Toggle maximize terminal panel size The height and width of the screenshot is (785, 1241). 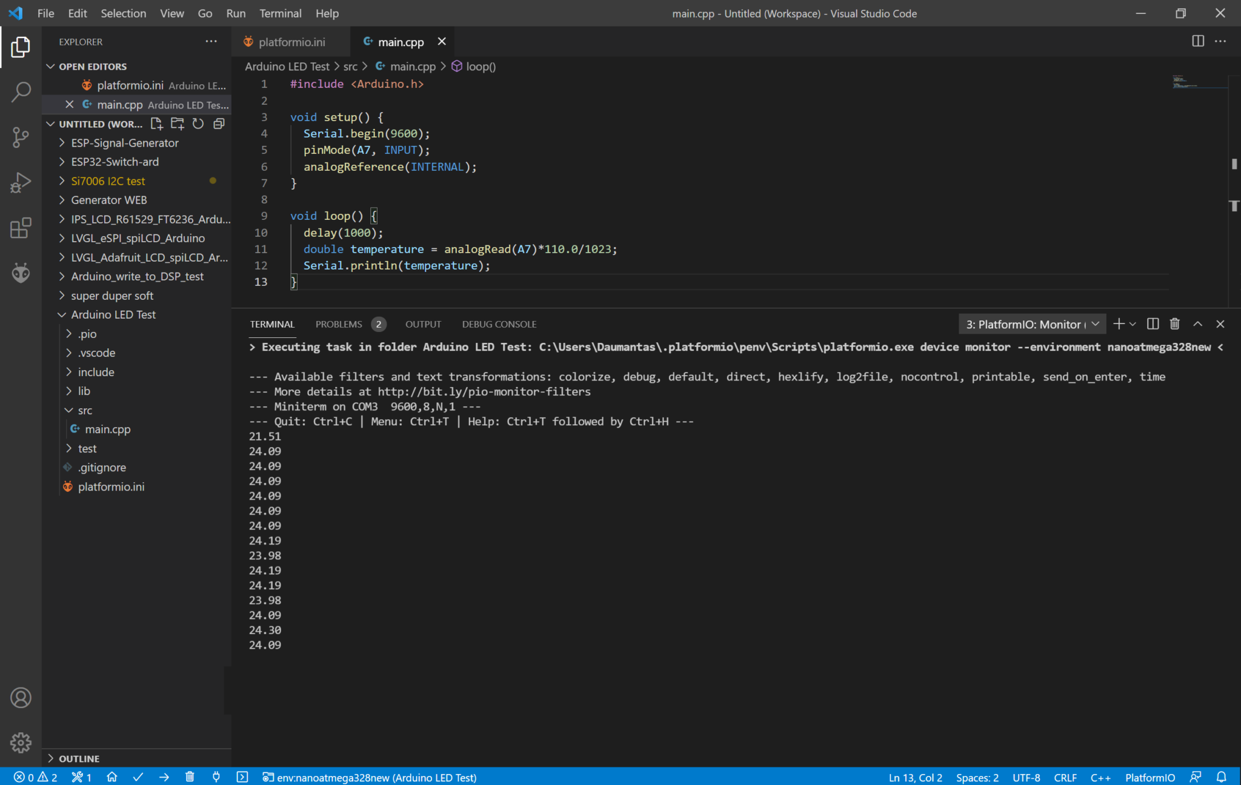coord(1197,324)
